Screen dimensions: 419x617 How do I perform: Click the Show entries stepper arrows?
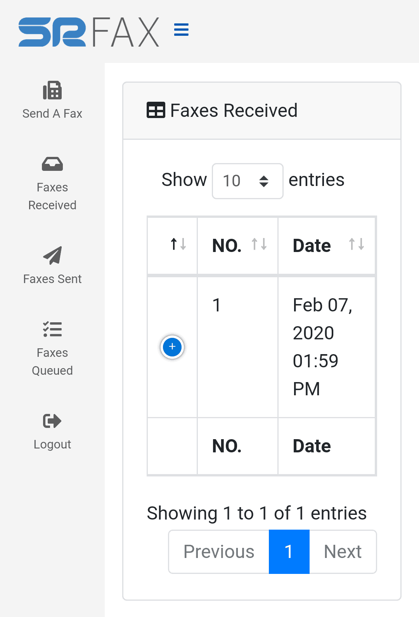pos(264,181)
